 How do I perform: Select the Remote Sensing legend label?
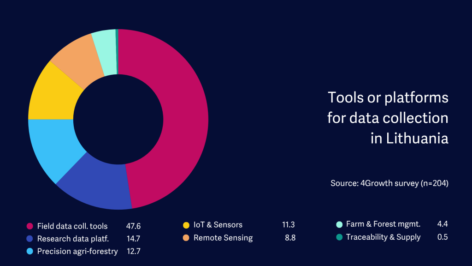[223, 238]
